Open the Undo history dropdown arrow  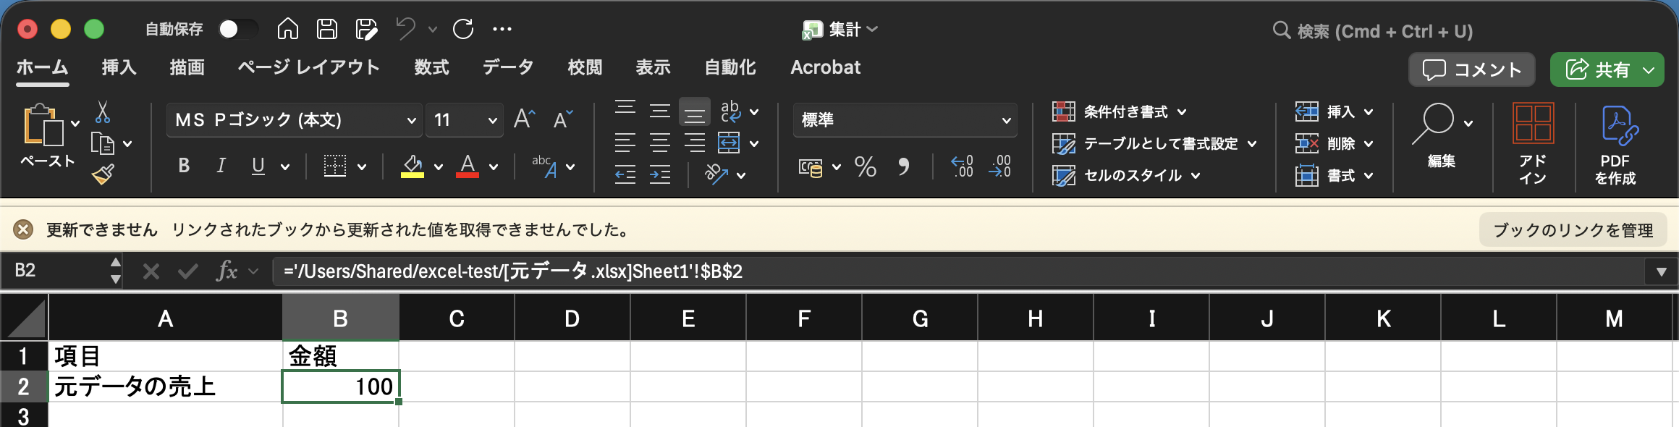click(433, 30)
